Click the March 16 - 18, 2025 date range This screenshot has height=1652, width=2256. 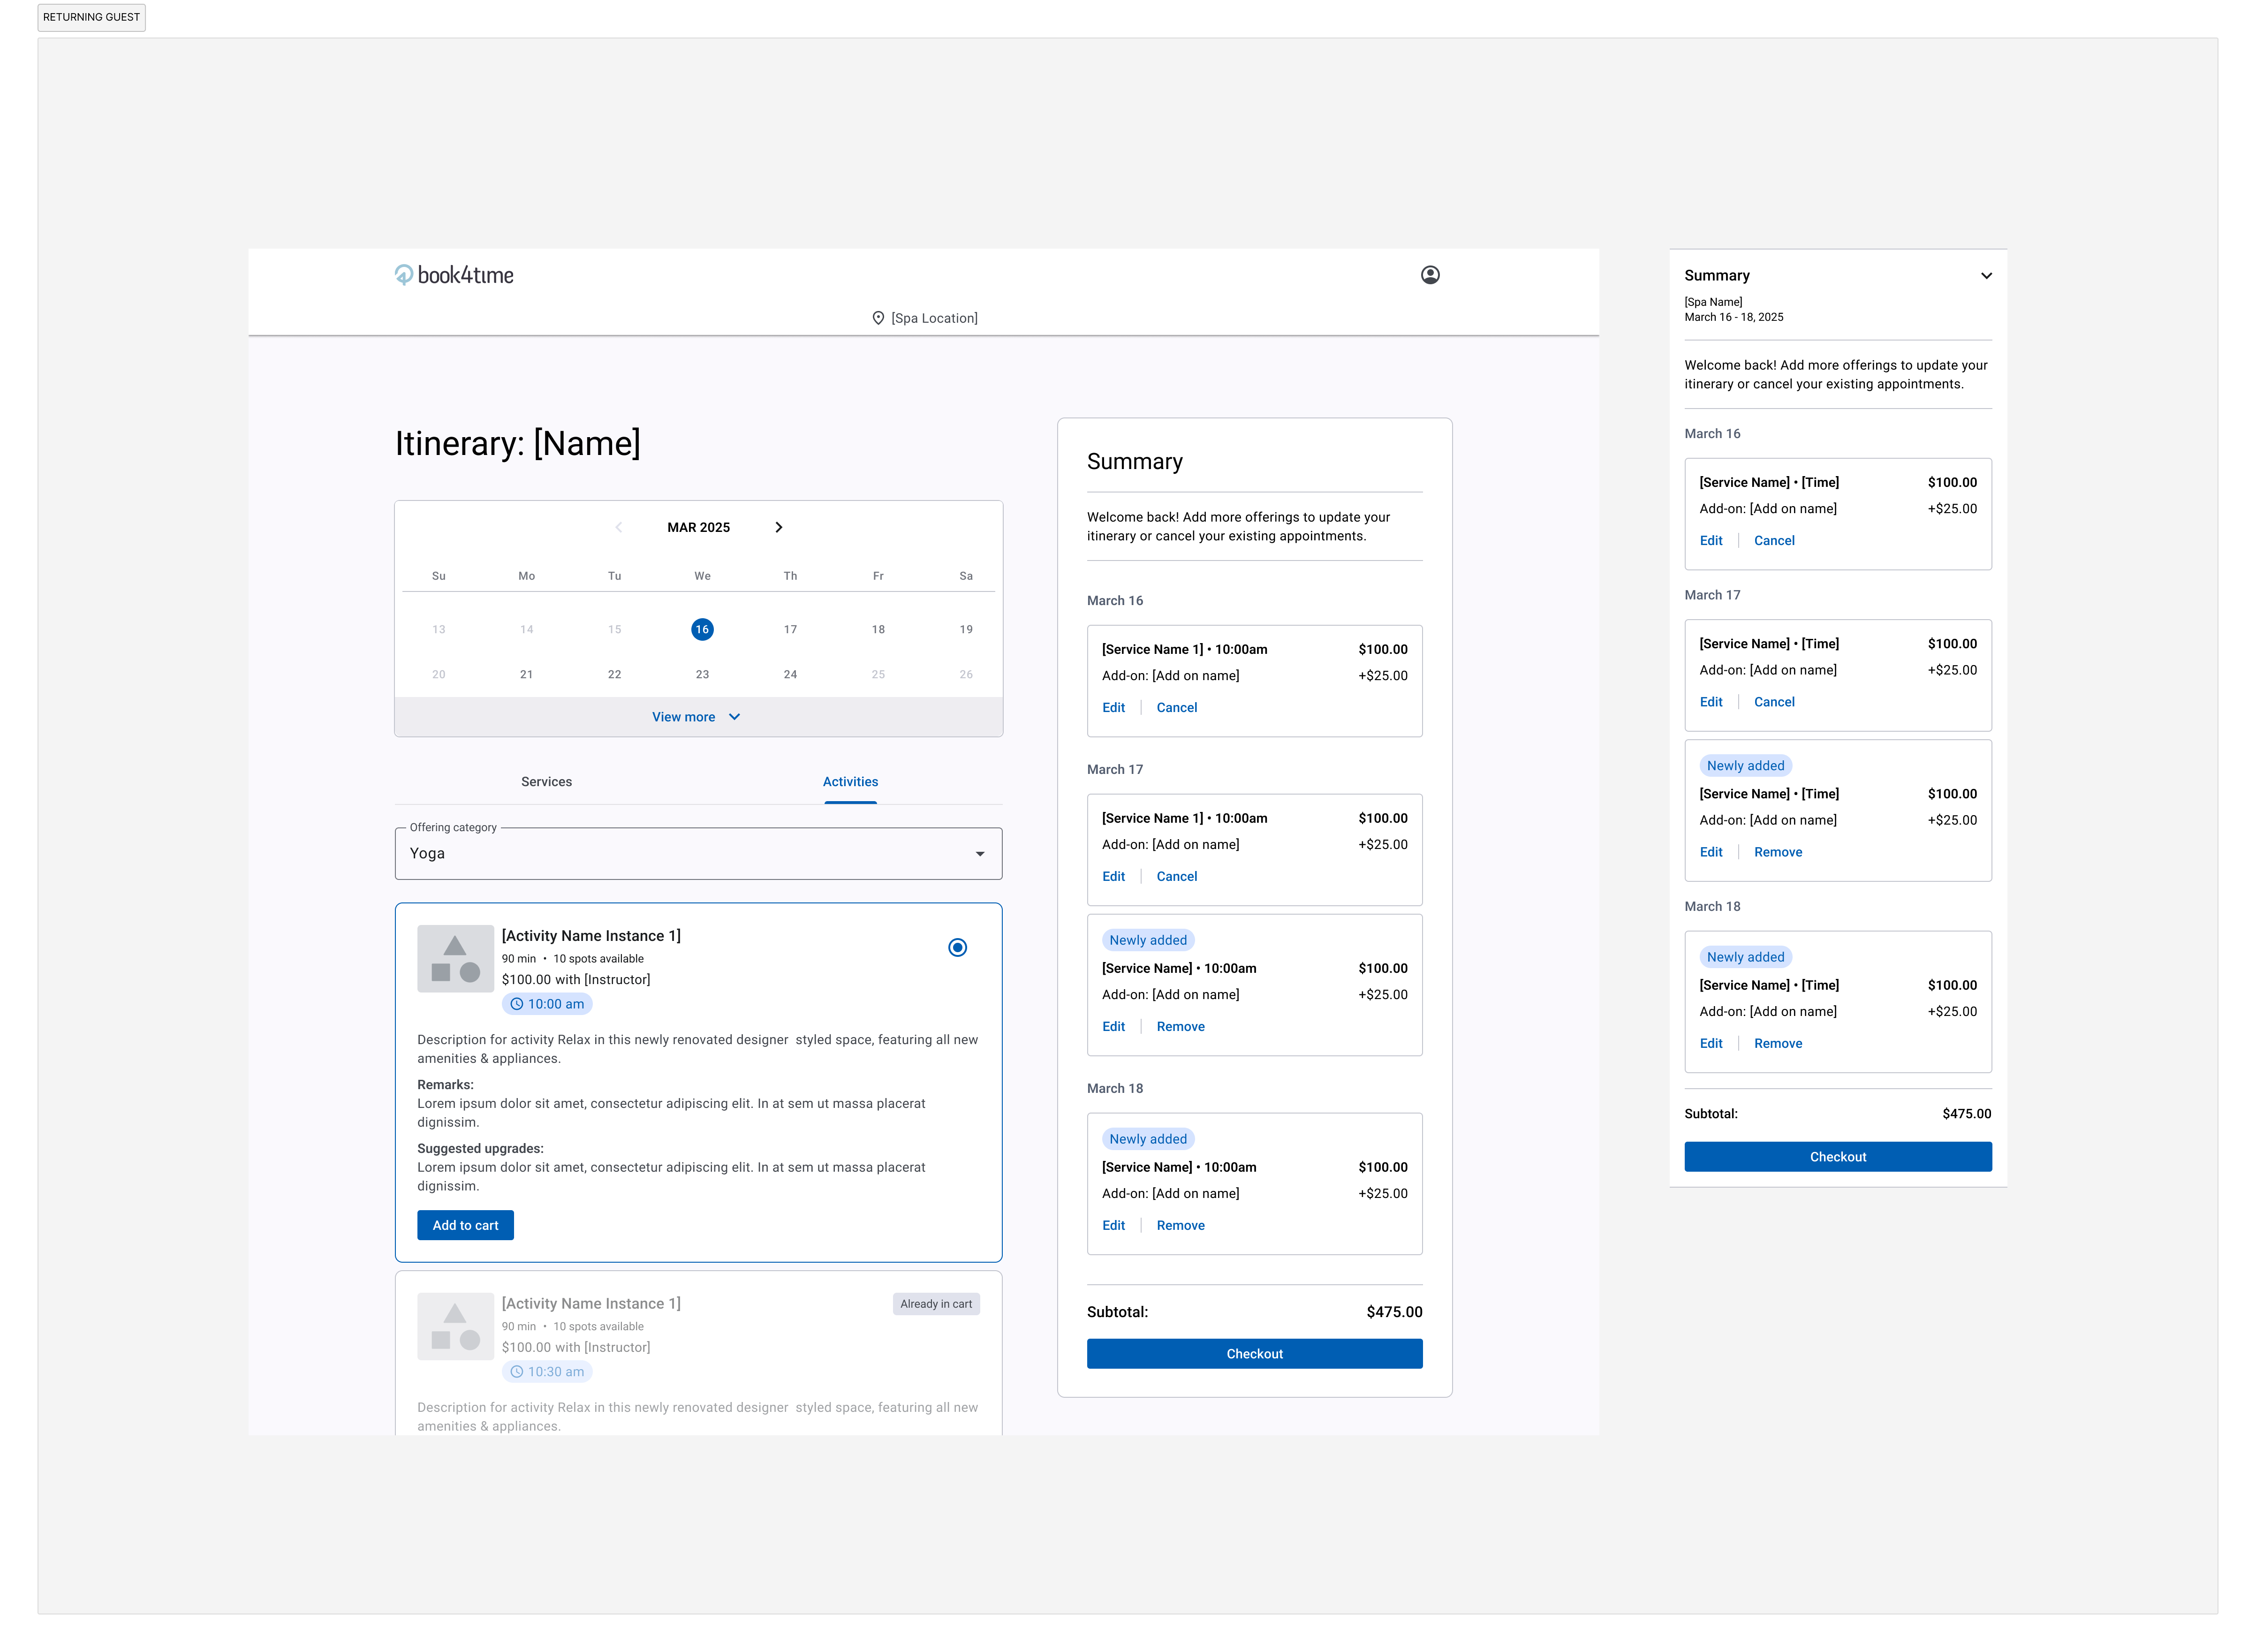tap(1733, 317)
